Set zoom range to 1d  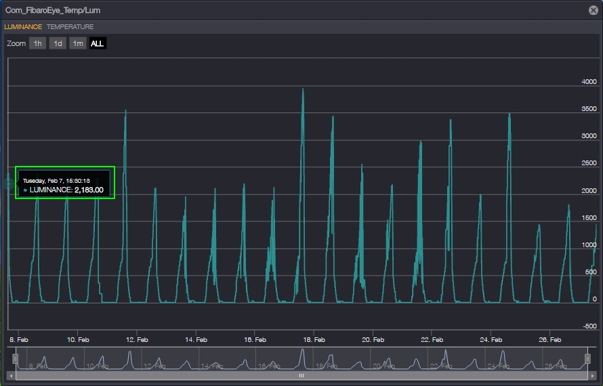pyautogui.click(x=58, y=43)
